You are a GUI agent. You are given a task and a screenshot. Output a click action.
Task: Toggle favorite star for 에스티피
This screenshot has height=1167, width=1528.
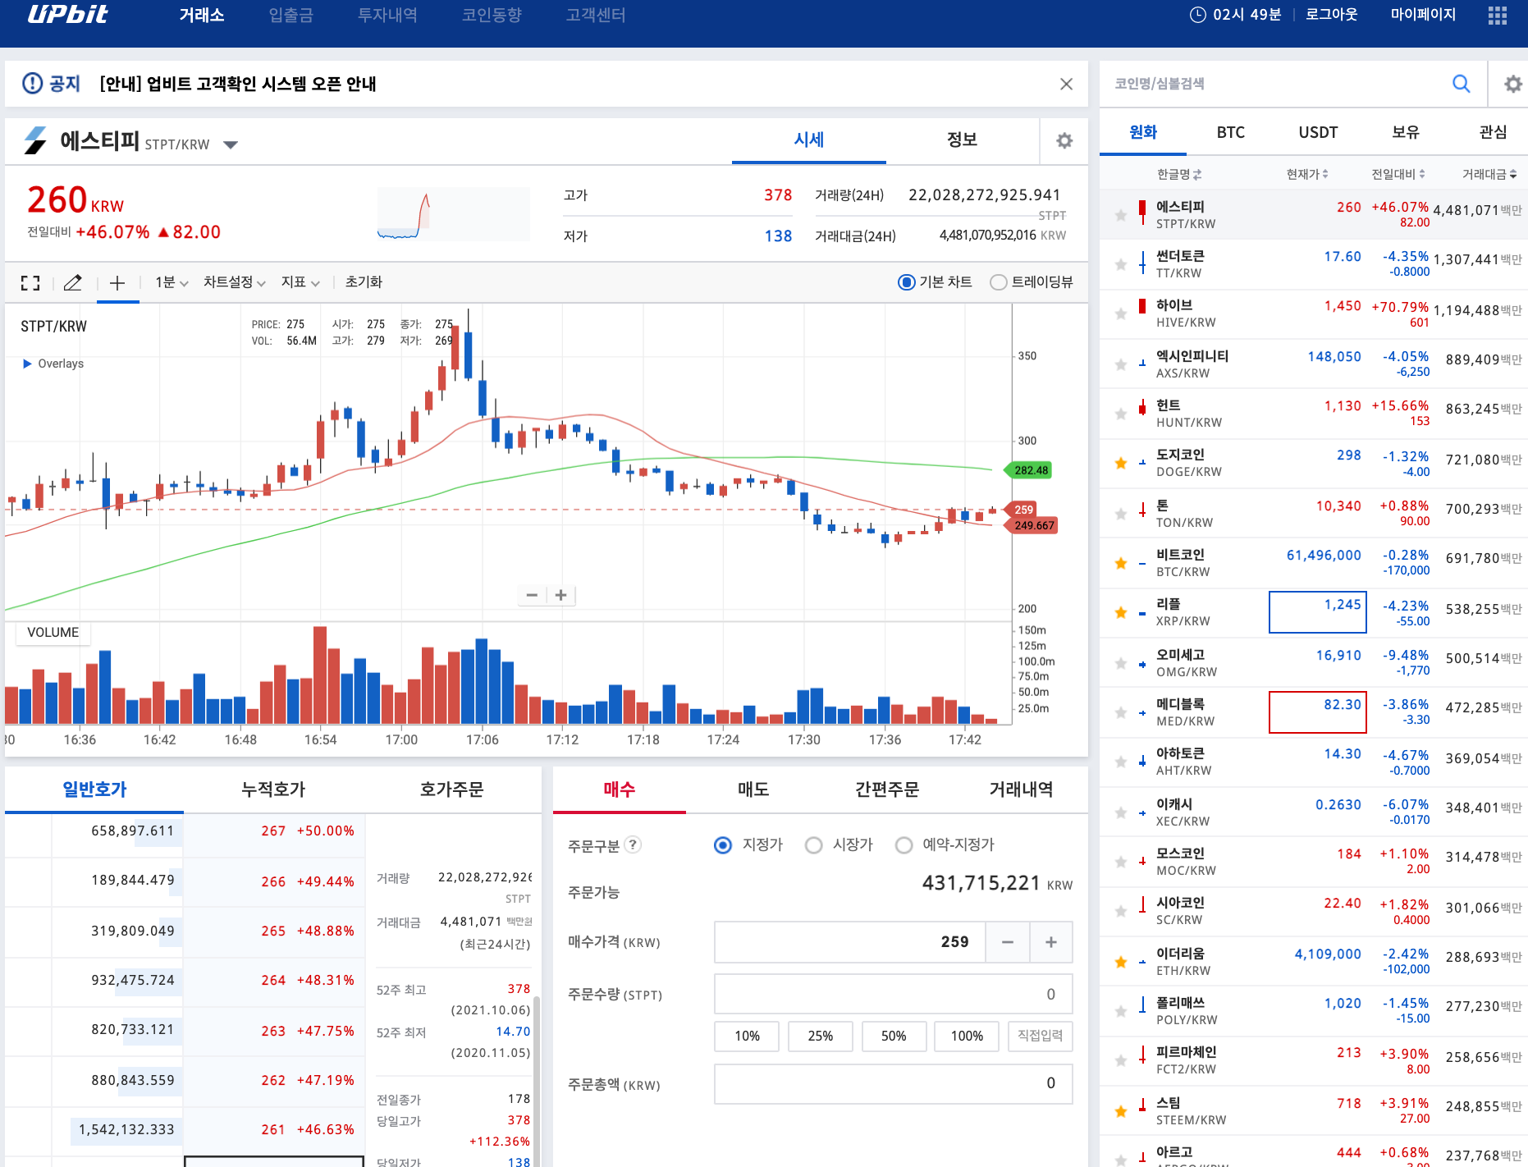[1120, 215]
